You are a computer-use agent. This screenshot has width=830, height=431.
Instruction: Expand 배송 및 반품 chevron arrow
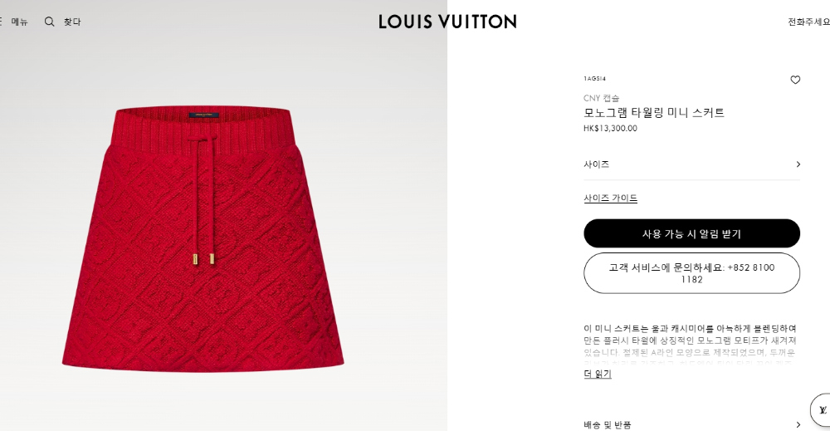[798, 424]
